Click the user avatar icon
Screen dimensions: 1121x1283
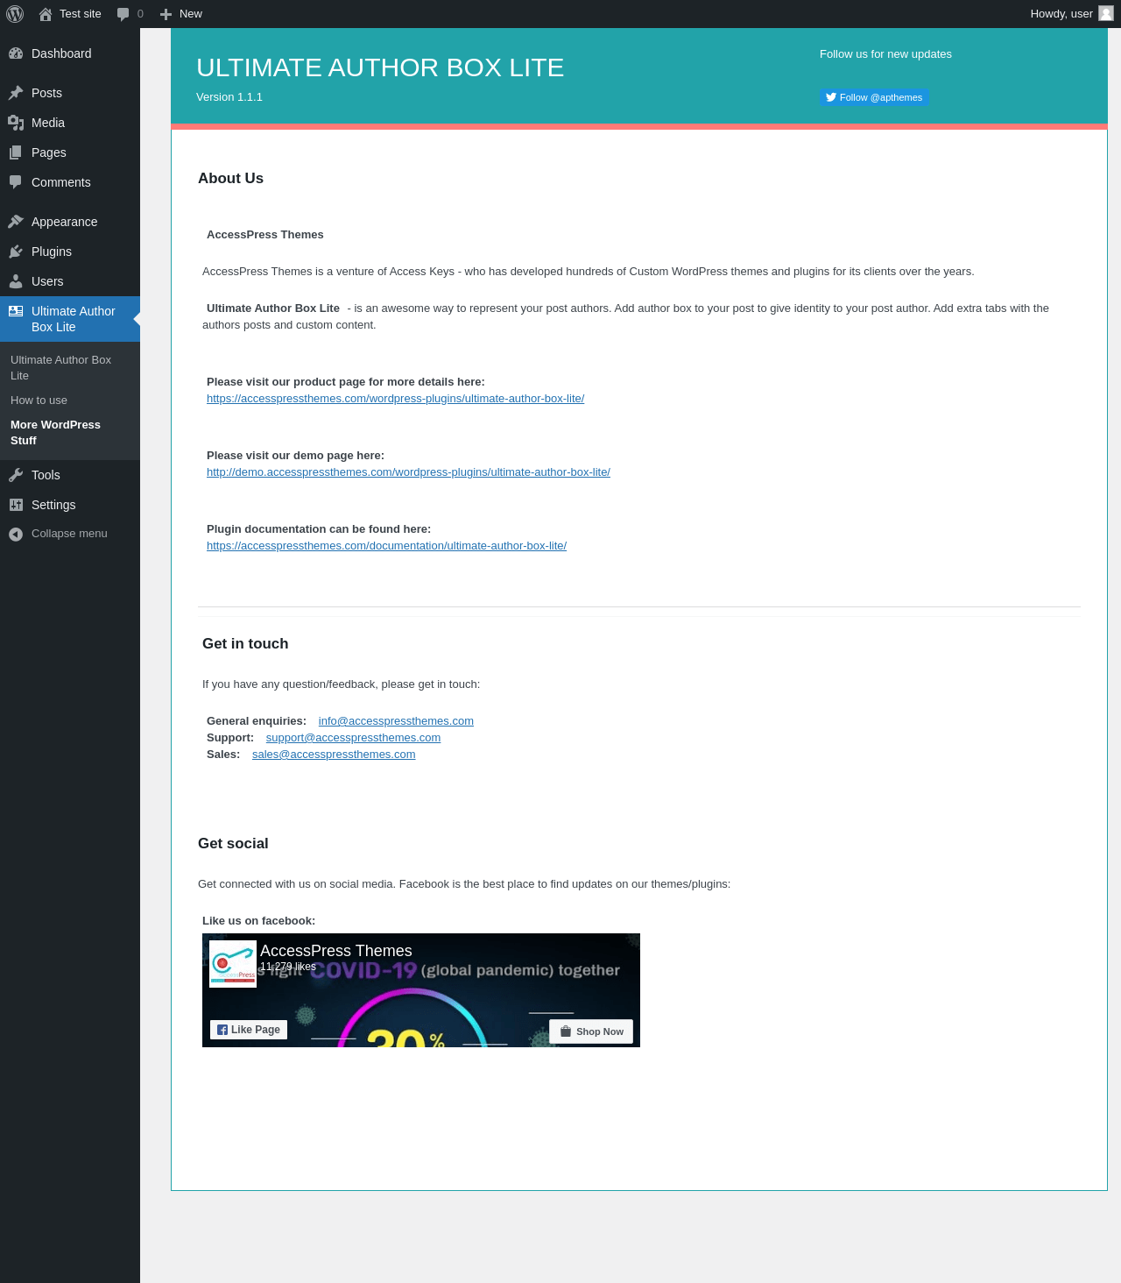1106,13
